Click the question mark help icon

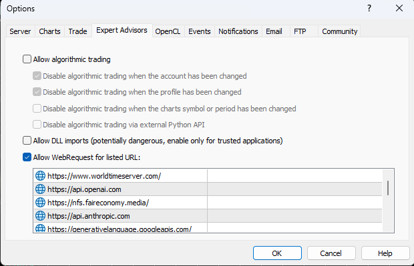(x=369, y=9)
